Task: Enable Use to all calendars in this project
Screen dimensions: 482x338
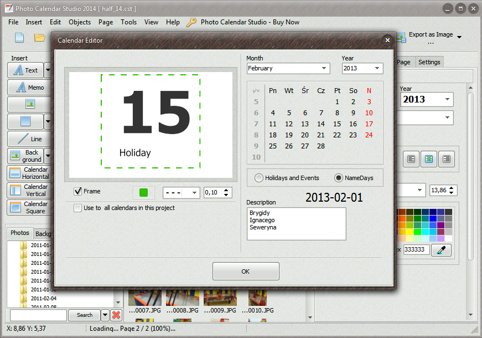Action: [x=78, y=208]
